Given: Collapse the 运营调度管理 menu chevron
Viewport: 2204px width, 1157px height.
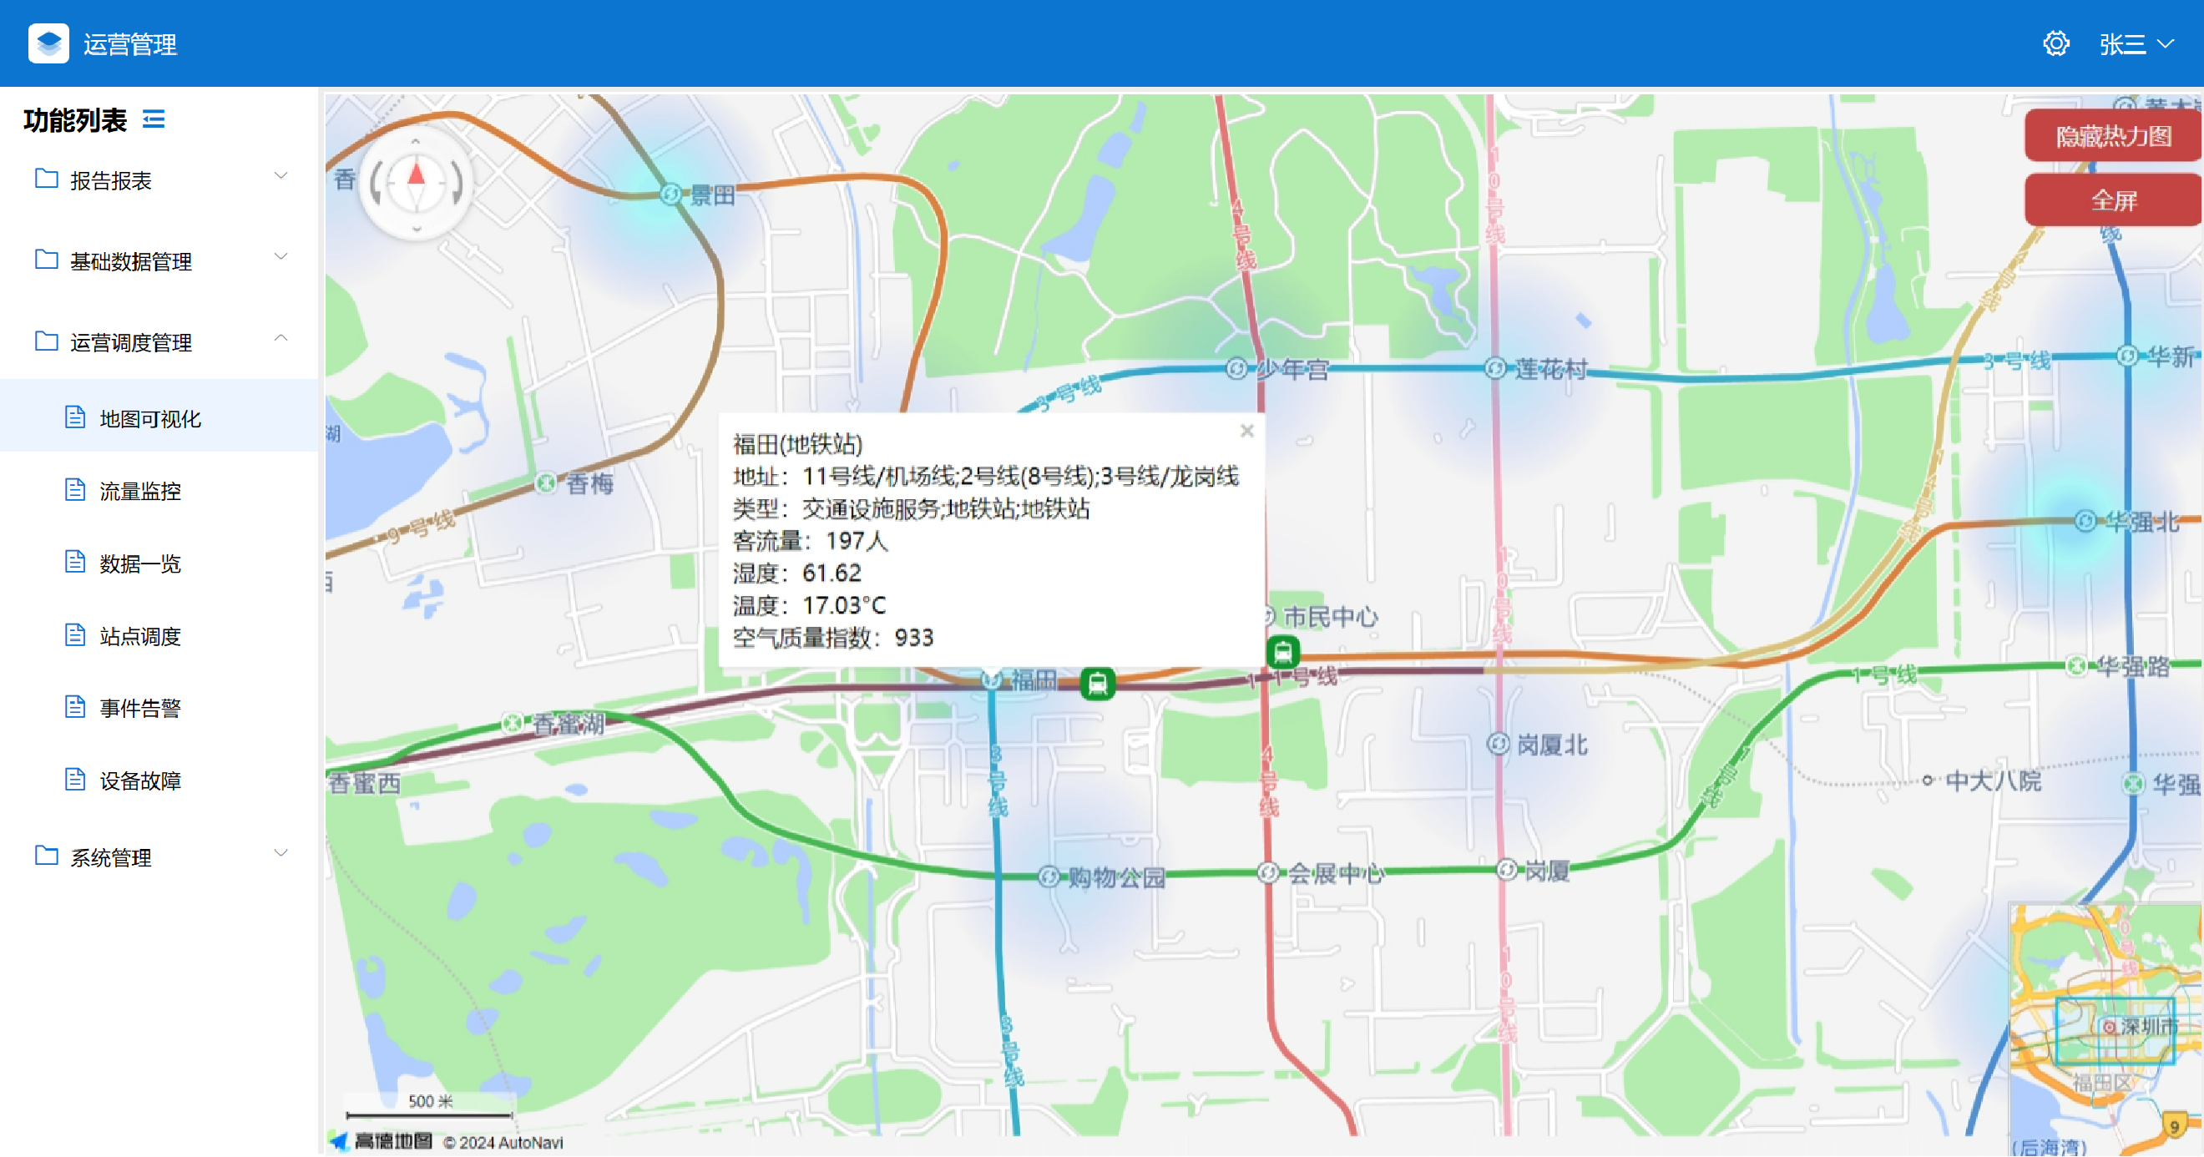Looking at the screenshot, I should click(x=281, y=338).
